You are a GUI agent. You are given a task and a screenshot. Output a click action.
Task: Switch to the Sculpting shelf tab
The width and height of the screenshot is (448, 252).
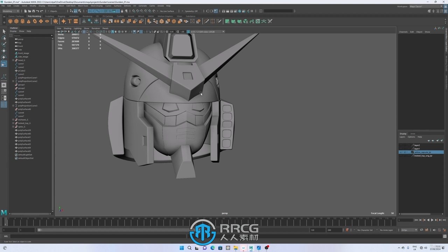[49, 16]
